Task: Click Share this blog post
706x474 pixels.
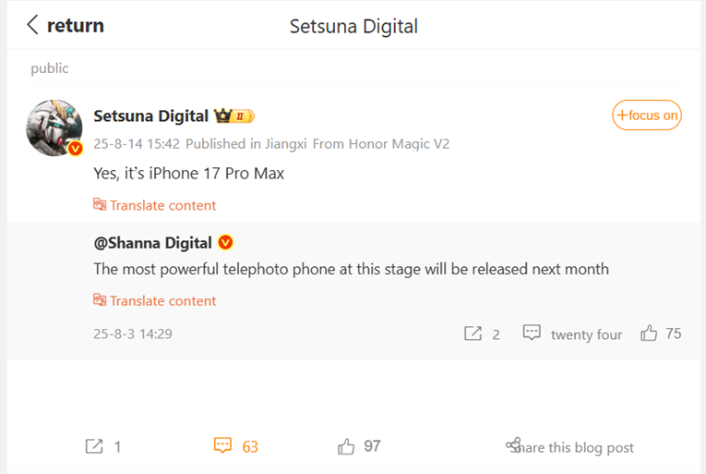Action: pos(570,447)
